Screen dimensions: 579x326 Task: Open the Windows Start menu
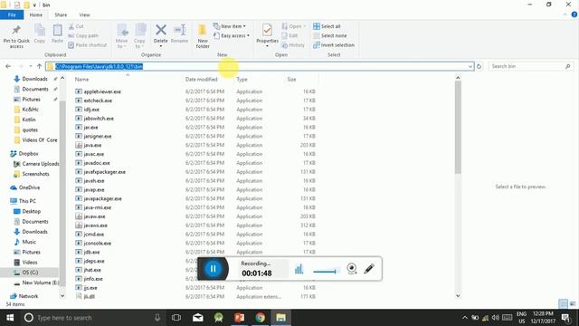10,318
